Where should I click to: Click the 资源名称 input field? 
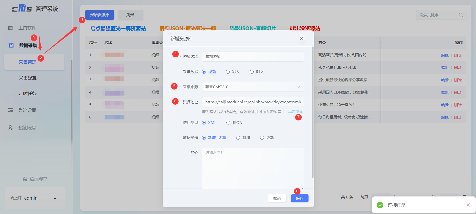(253, 57)
